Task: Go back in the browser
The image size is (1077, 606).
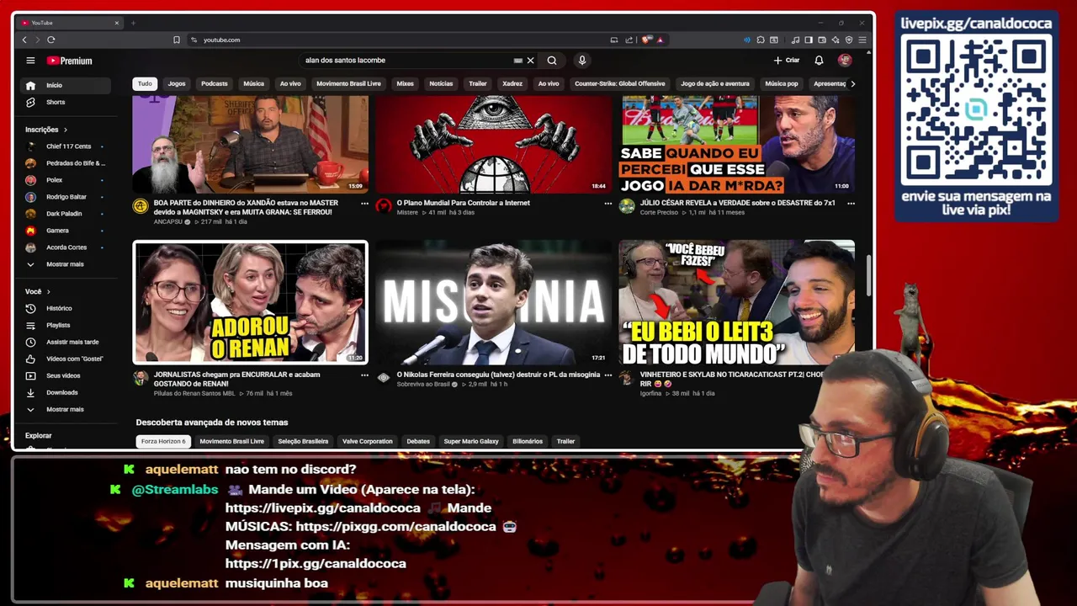Action: click(x=24, y=40)
